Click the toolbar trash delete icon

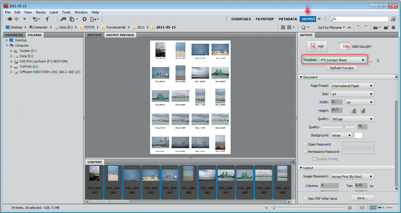[x=393, y=28]
